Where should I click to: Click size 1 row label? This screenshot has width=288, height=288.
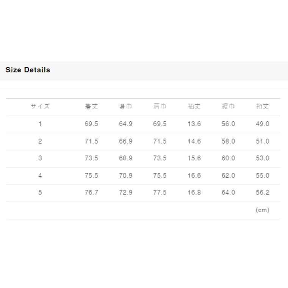40,124
